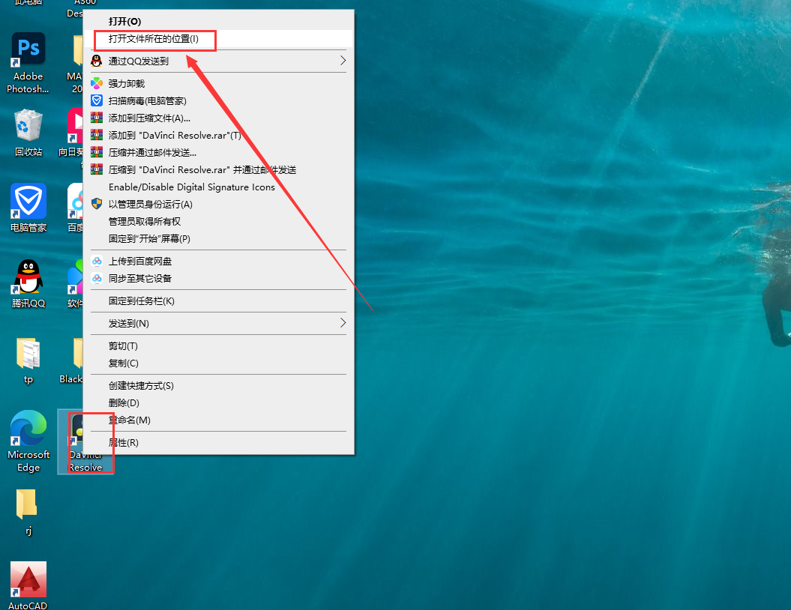Select the tp folder icon
This screenshot has height=610, width=791.
[28, 361]
